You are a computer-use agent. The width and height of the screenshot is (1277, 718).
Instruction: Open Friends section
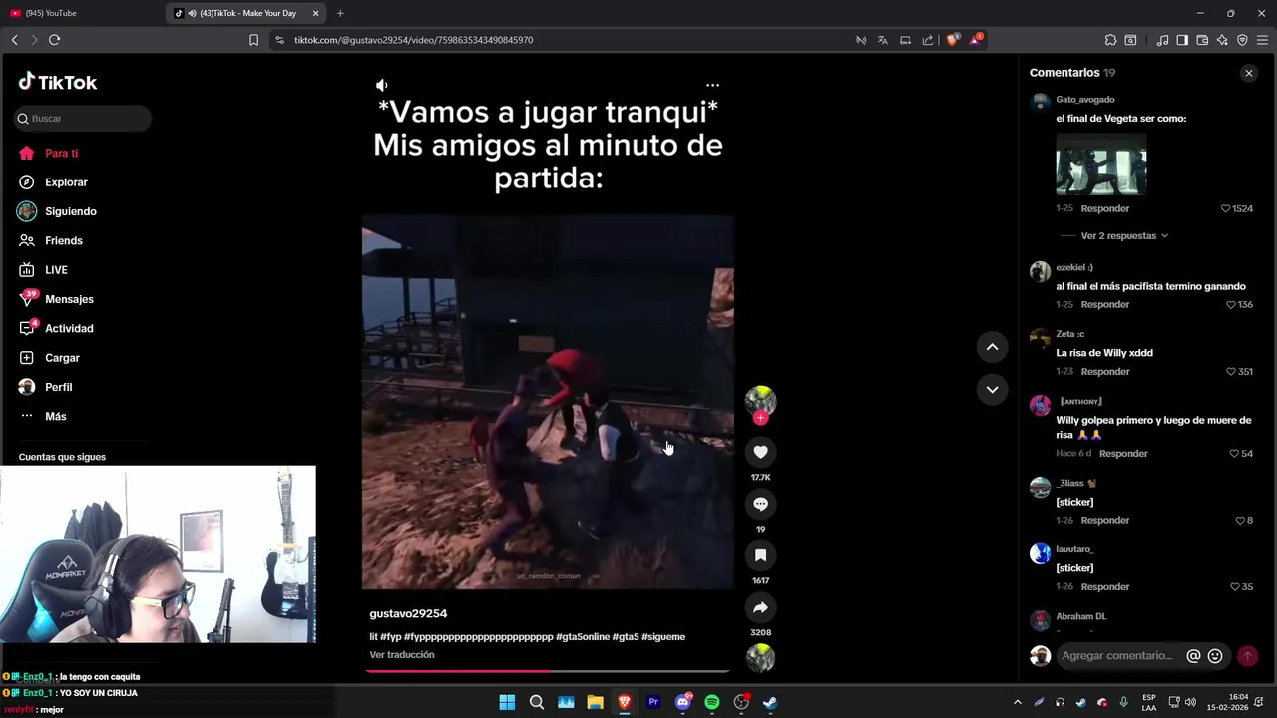50,240
